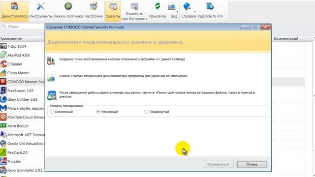This screenshot has height=177, width=315.
Task: Click the Mem Reduct name text
Action: pos(18,126)
